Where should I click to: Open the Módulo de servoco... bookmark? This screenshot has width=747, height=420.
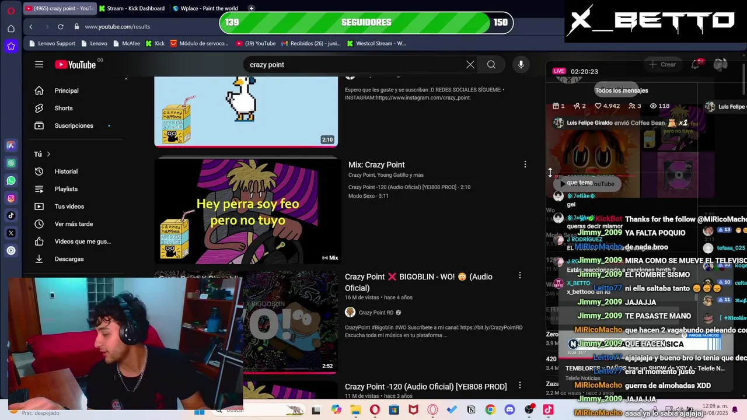[199, 43]
